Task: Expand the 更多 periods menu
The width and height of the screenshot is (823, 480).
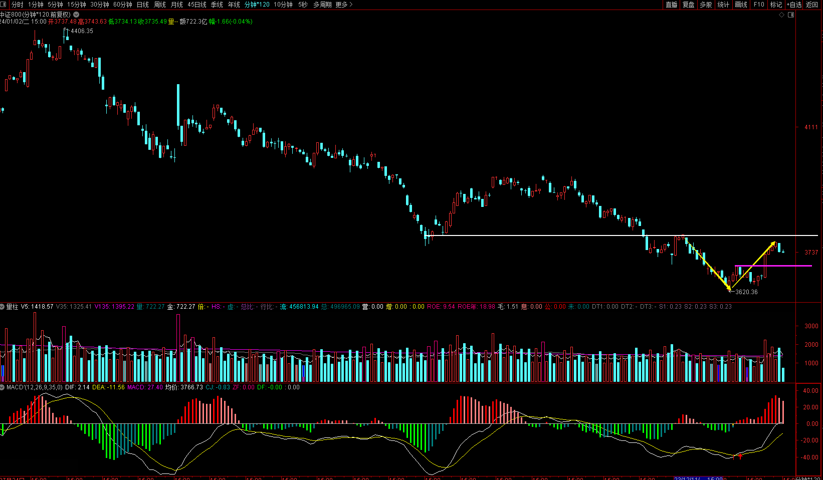Action: pyautogui.click(x=344, y=5)
